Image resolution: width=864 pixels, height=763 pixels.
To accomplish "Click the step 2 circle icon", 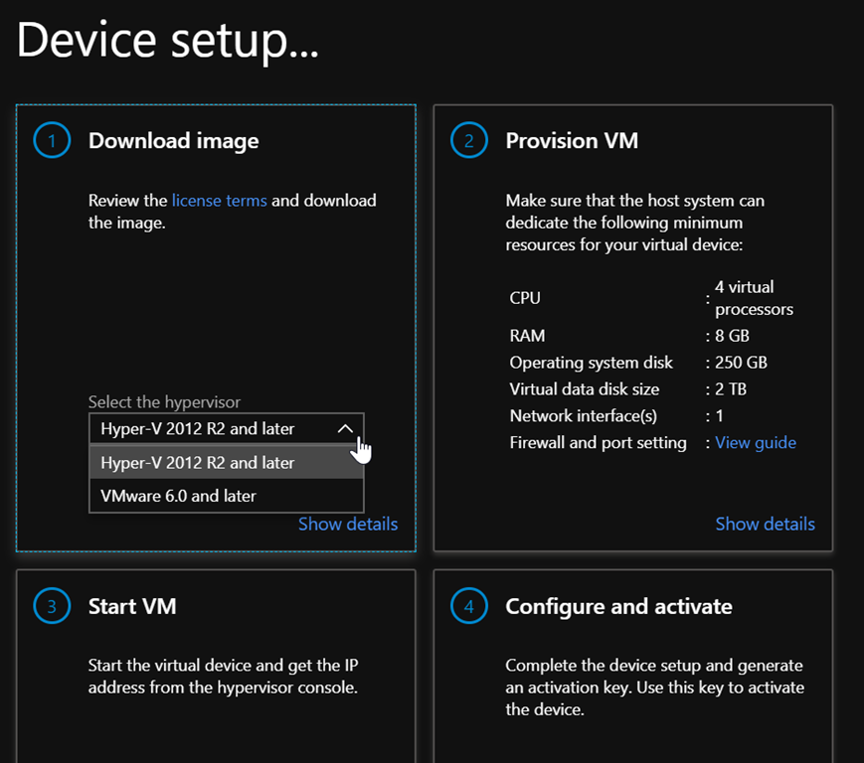I will pos(469,141).
